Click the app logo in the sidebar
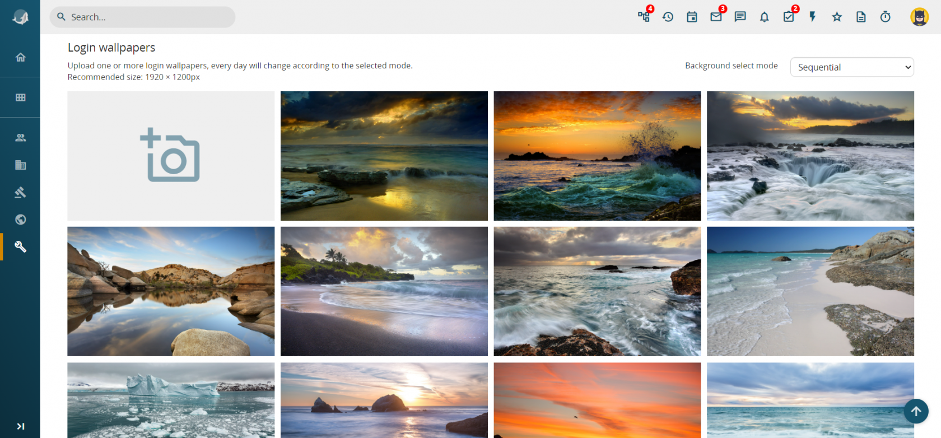941x438 pixels. point(20,17)
